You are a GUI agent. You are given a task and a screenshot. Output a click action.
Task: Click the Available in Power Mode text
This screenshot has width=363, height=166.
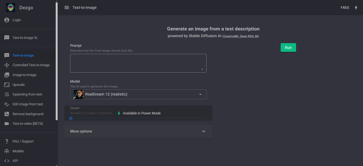tap(142, 113)
